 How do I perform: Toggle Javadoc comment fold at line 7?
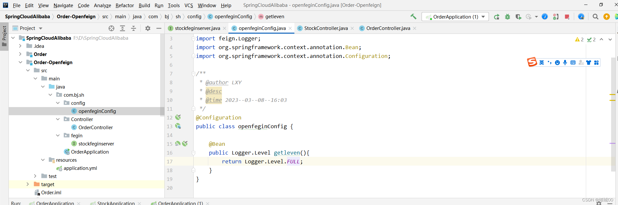point(193,74)
